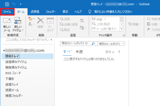Screen dimensions: 160x106
Task: Open the 移動 move dropdown
Action: (x=135, y=24)
